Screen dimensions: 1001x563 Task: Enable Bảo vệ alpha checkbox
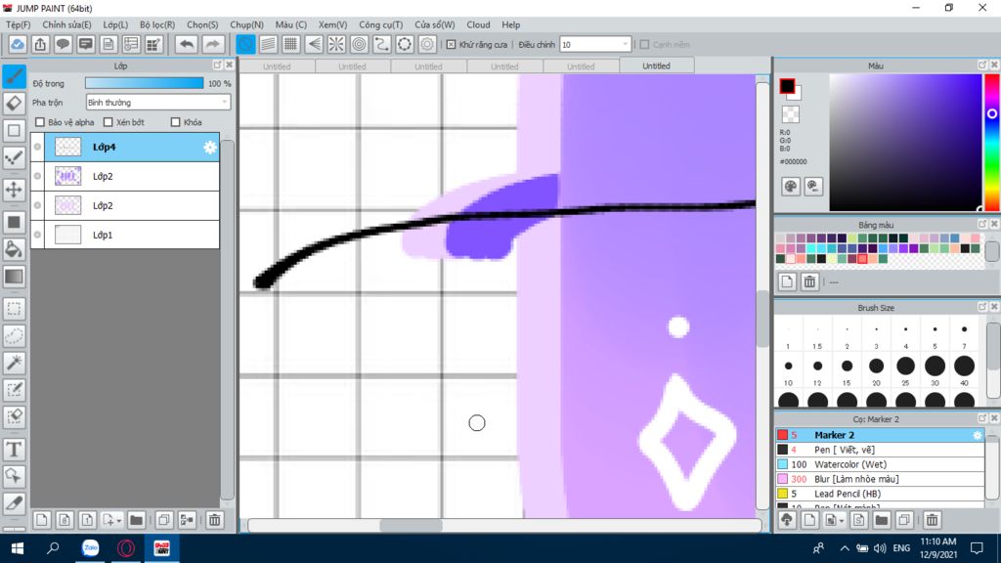(x=40, y=122)
